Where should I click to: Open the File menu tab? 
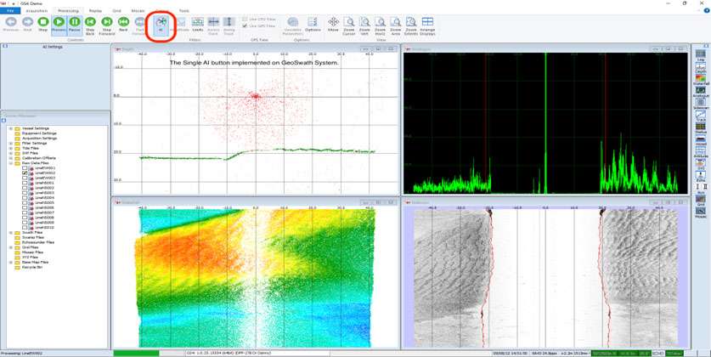pyautogui.click(x=10, y=10)
